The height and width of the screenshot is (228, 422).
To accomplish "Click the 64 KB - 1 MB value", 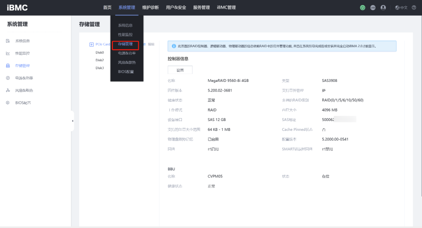I will (219, 129).
